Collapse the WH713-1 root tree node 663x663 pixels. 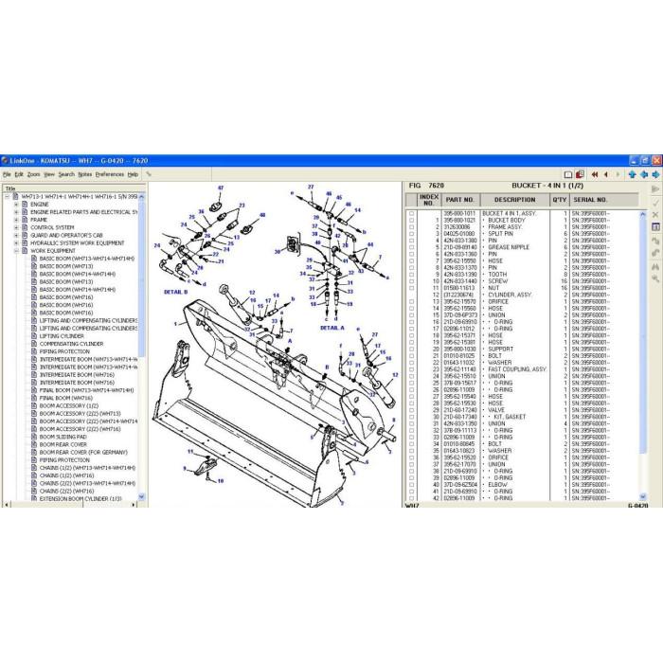(x=7, y=197)
